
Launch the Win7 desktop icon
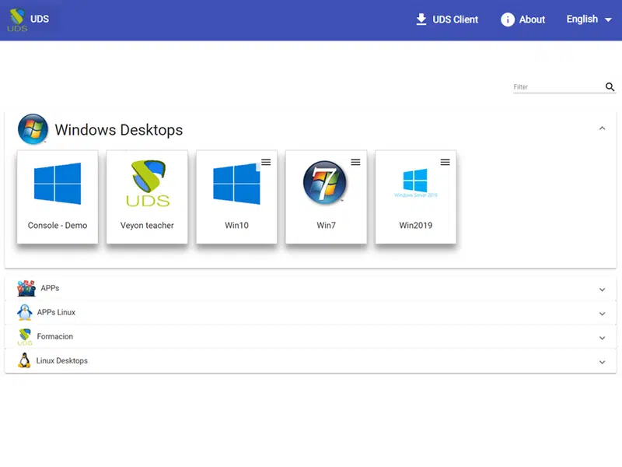(325, 182)
